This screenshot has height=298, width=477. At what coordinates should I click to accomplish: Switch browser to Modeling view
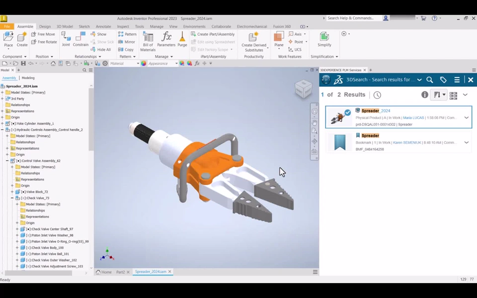28,78
